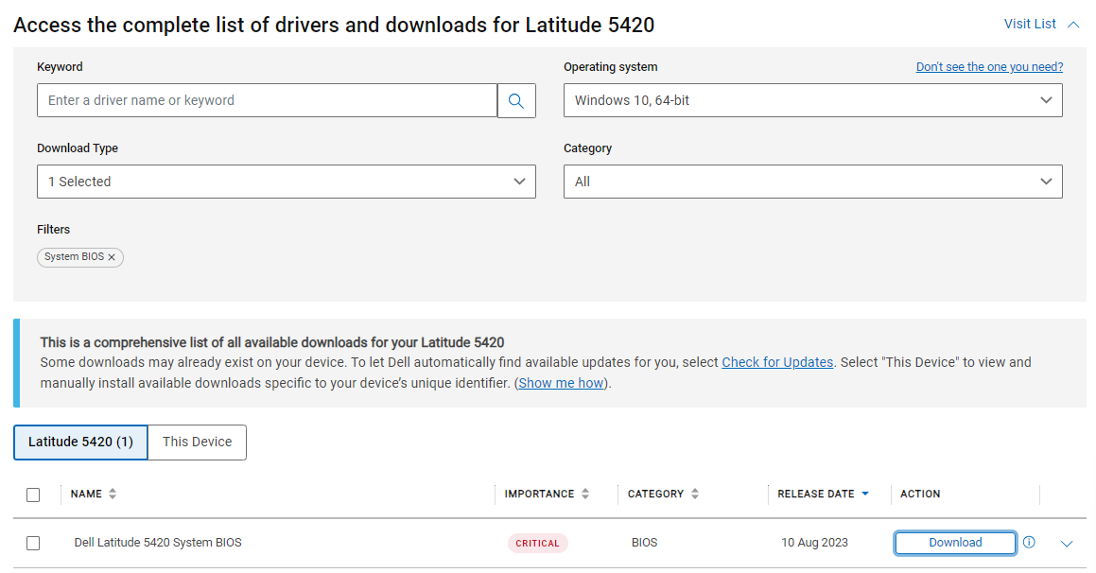Follow the "Don't see the one you need?" link

[x=989, y=67]
